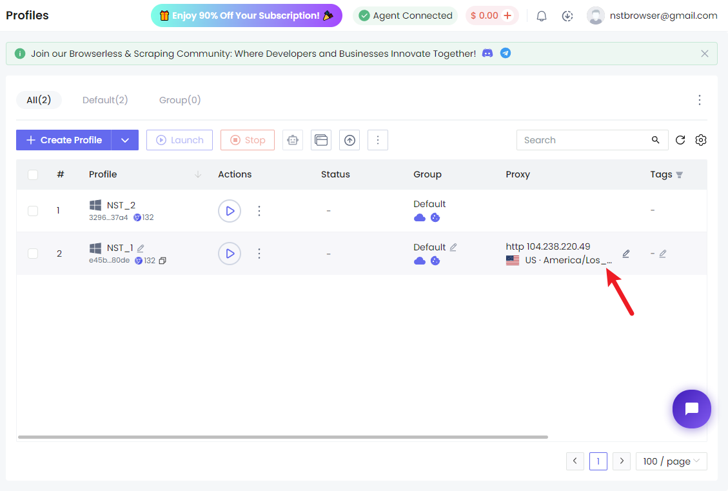Click the notification bell icon
The width and height of the screenshot is (728, 491).
click(x=541, y=15)
